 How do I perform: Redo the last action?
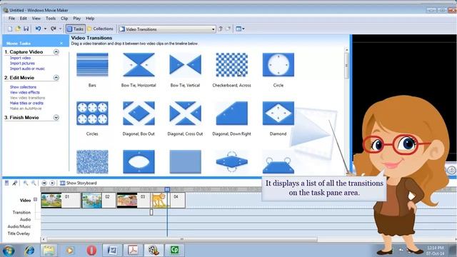pos(54,29)
